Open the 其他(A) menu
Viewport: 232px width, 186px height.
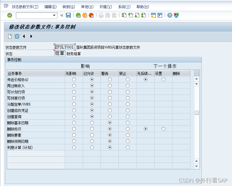(87, 7)
